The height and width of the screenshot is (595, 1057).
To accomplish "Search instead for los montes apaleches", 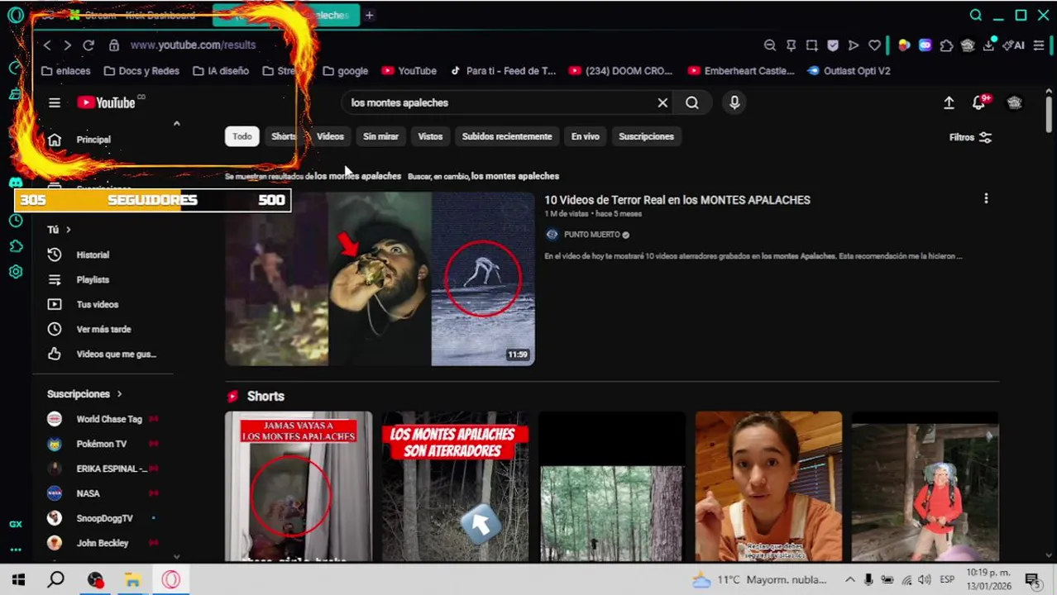I will click(x=514, y=176).
